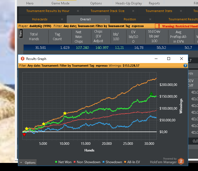Open the vertical Stats side tab

point(21,33)
